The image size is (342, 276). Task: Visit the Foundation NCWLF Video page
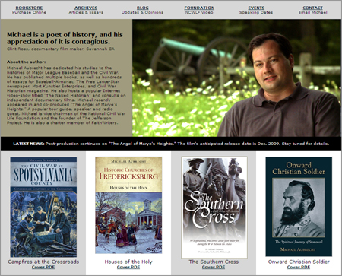[x=199, y=8]
